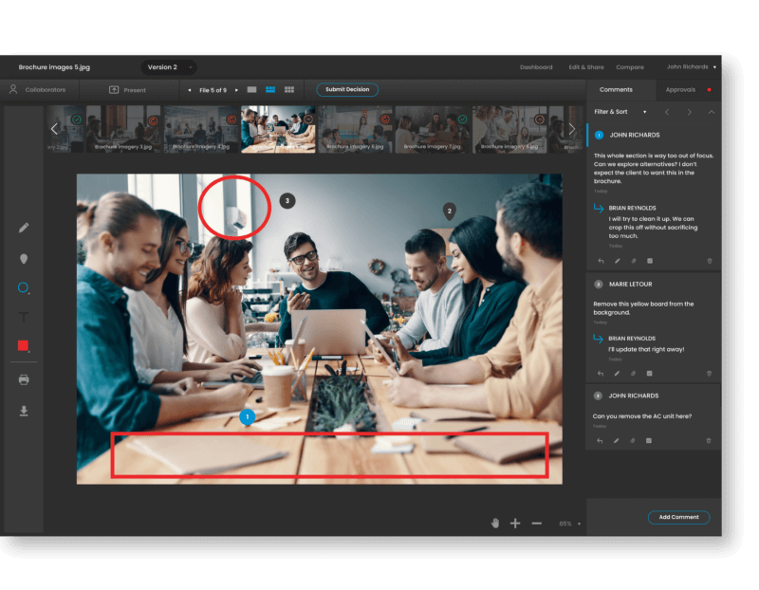Click the Add Comment button
This screenshot has height=590, width=759.
click(x=679, y=517)
